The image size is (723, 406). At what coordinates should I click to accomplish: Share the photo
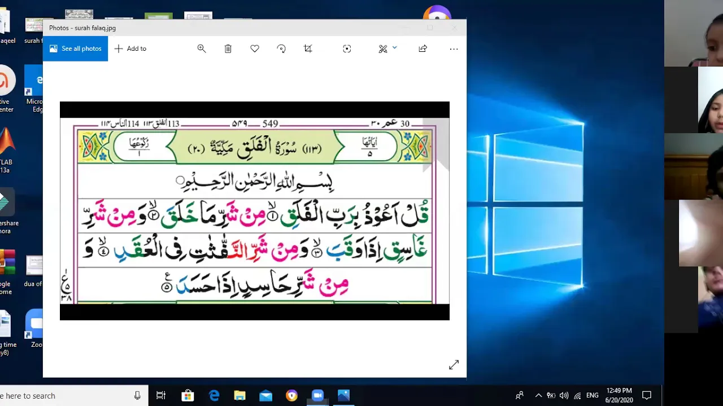423,48
